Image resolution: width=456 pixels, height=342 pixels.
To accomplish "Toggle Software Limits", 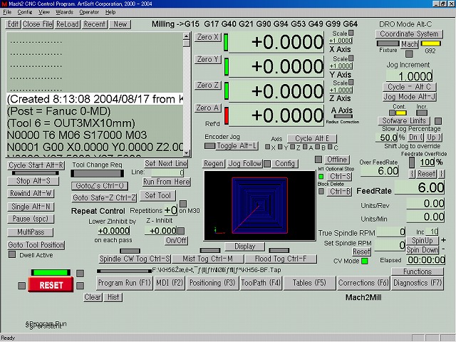I will (404, 120).
